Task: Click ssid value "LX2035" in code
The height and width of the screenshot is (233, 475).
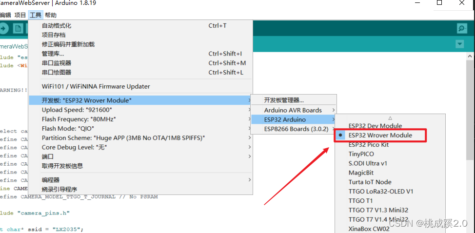Action: pos(67,230)
